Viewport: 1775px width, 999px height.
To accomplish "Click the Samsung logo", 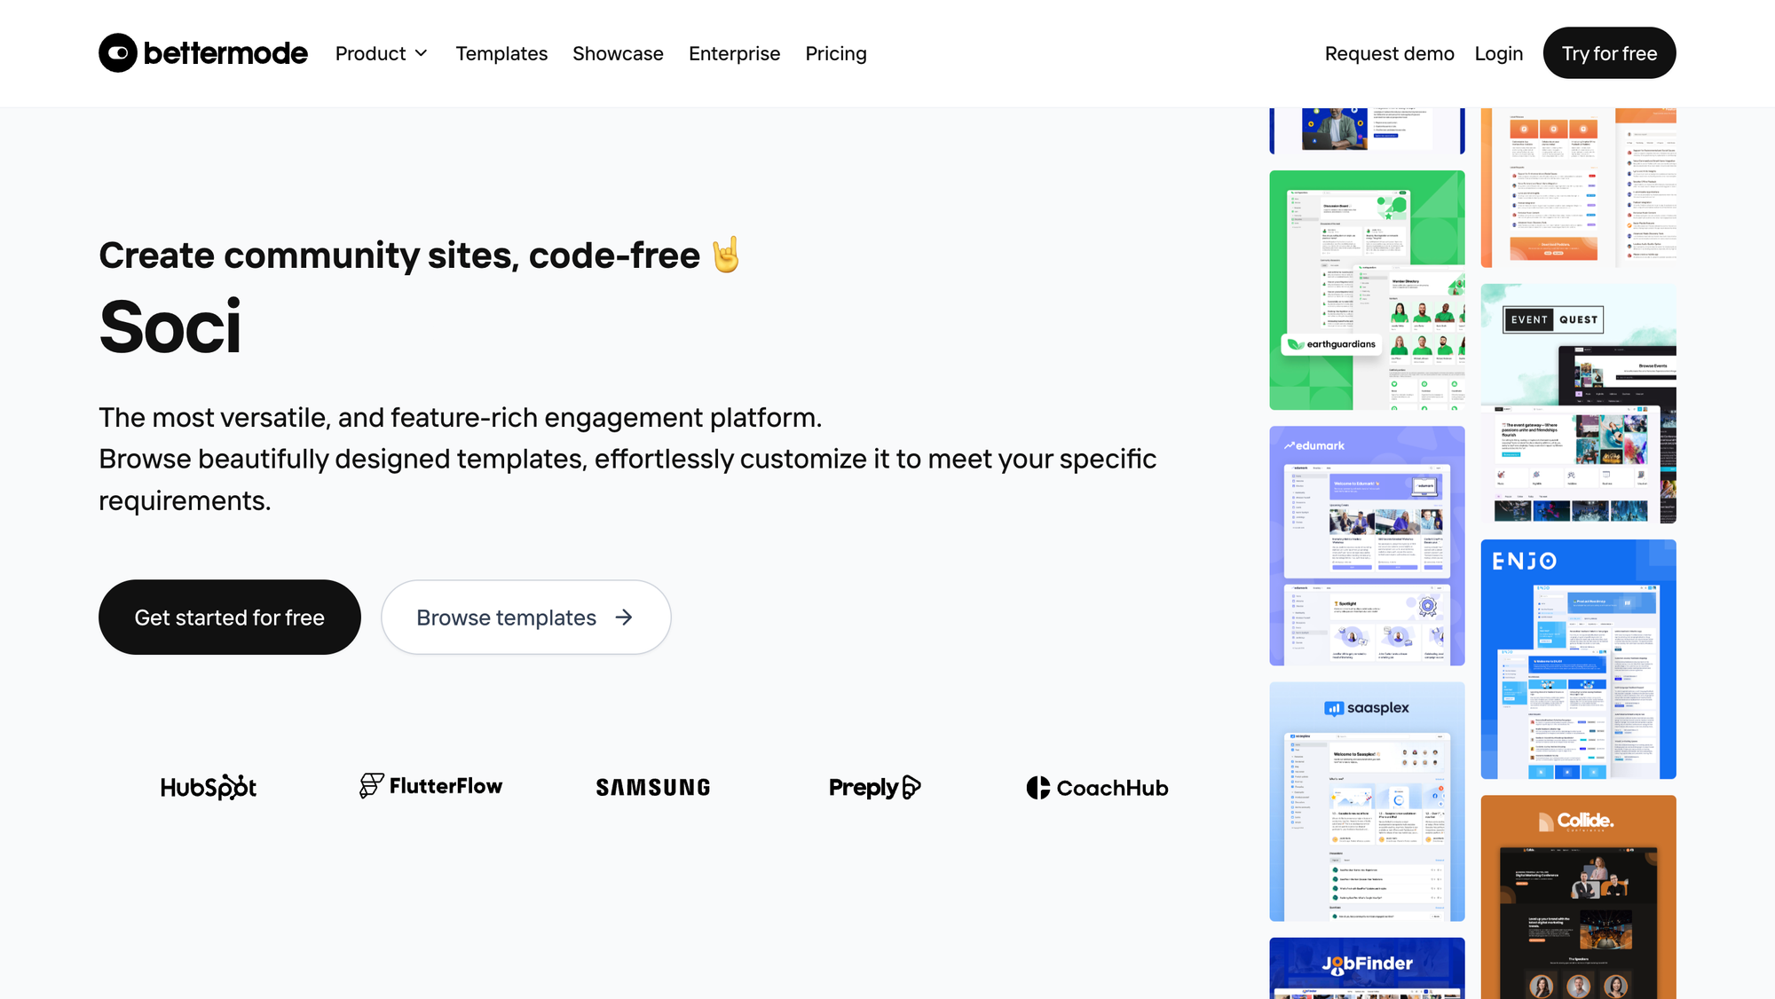I will coord(653,788).
